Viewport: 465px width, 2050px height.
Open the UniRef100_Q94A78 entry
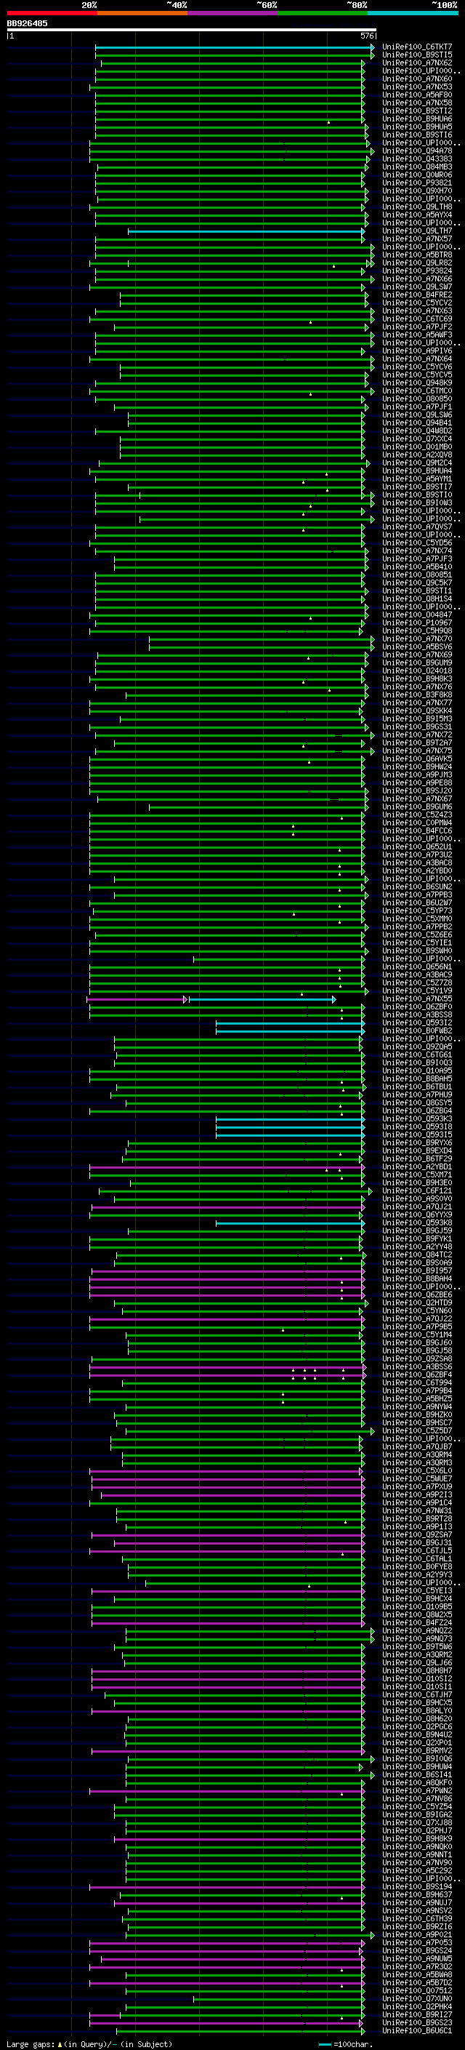point(417,151)
